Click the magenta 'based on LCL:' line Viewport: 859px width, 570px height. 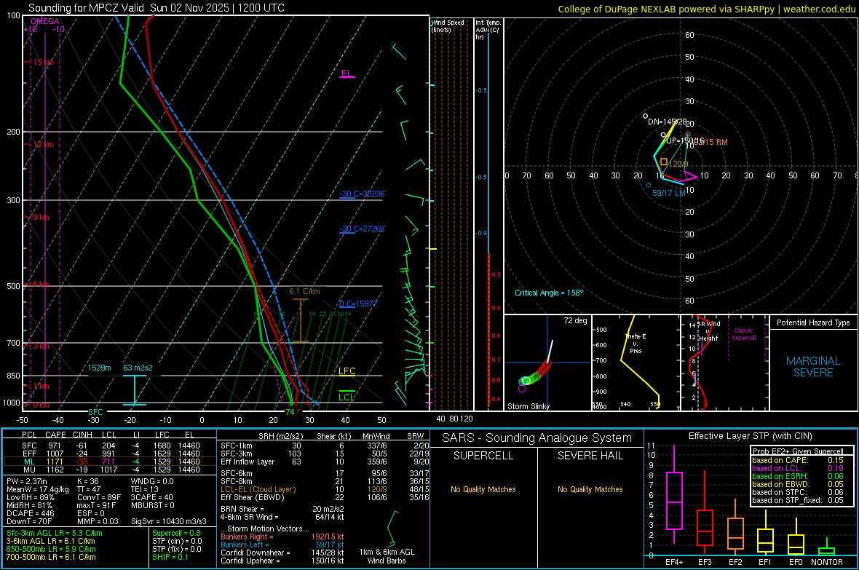point(798,468)
